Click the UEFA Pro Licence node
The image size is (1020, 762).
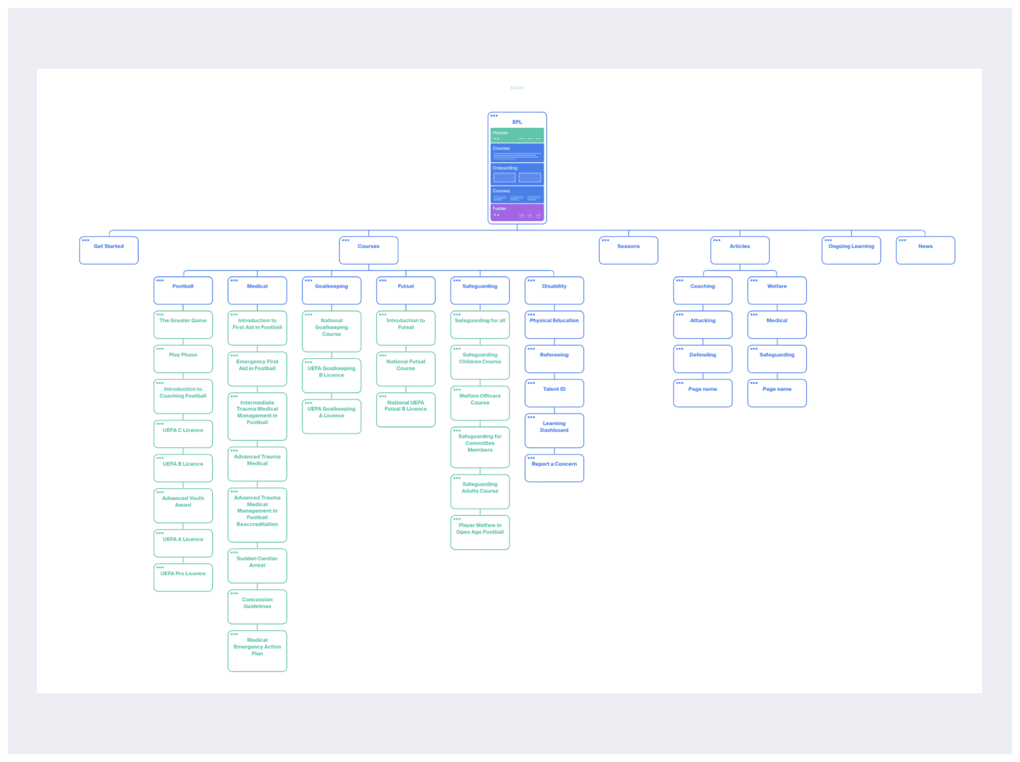183,577
